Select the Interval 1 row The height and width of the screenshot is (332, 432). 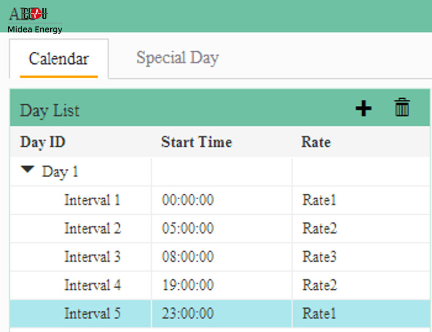[92, 200]
